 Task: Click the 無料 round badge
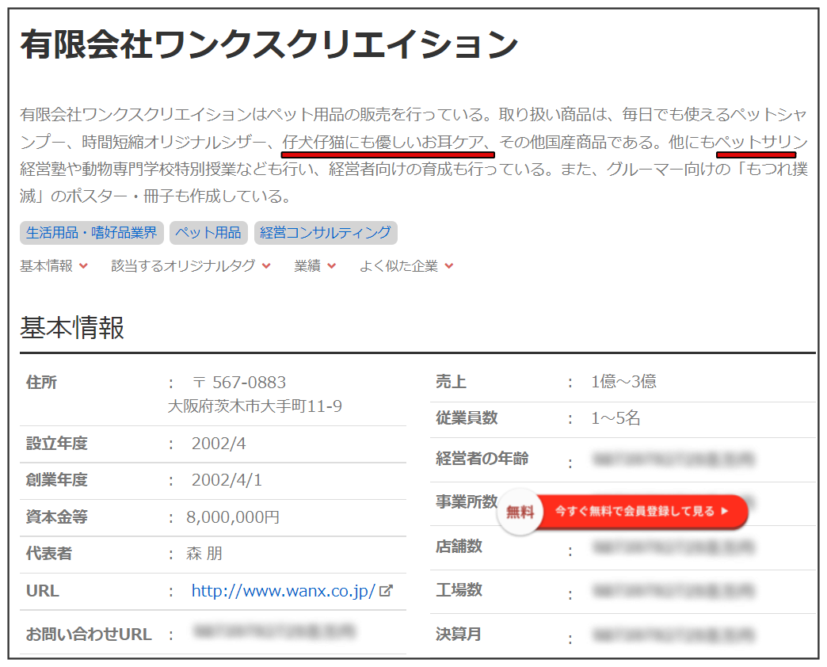click(x=520, y=512)
